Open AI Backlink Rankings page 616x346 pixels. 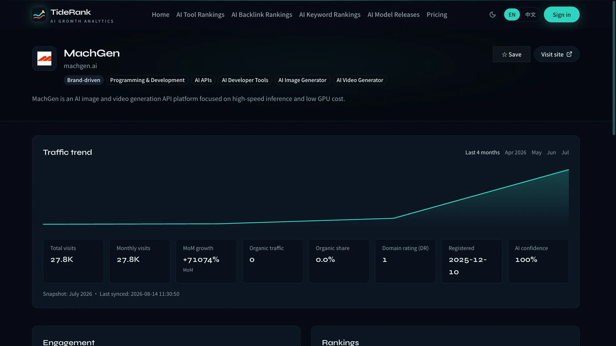pos(262,15)
